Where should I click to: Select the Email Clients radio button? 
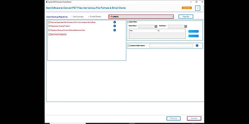point(89,17)
